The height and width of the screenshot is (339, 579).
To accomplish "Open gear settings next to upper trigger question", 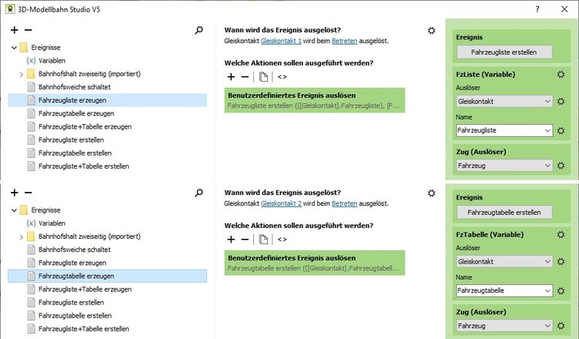I will pos(432,31).
